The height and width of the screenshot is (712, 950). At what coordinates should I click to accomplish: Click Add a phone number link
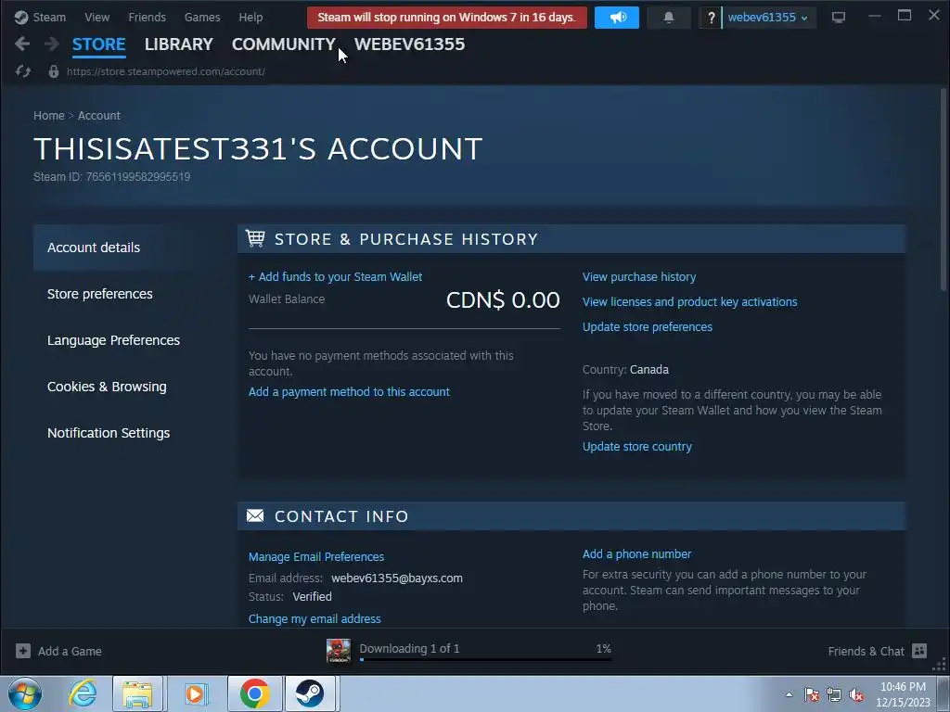(x=636, y=554)
